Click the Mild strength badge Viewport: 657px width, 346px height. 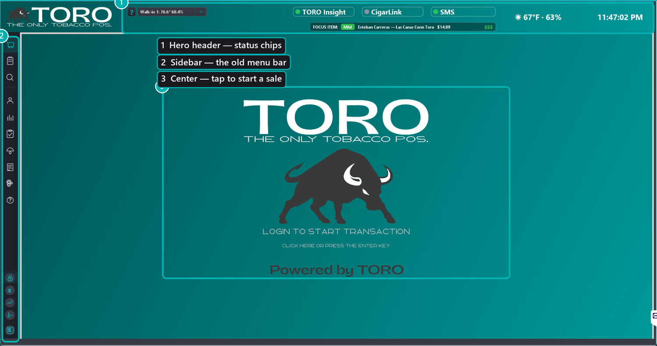348,27
